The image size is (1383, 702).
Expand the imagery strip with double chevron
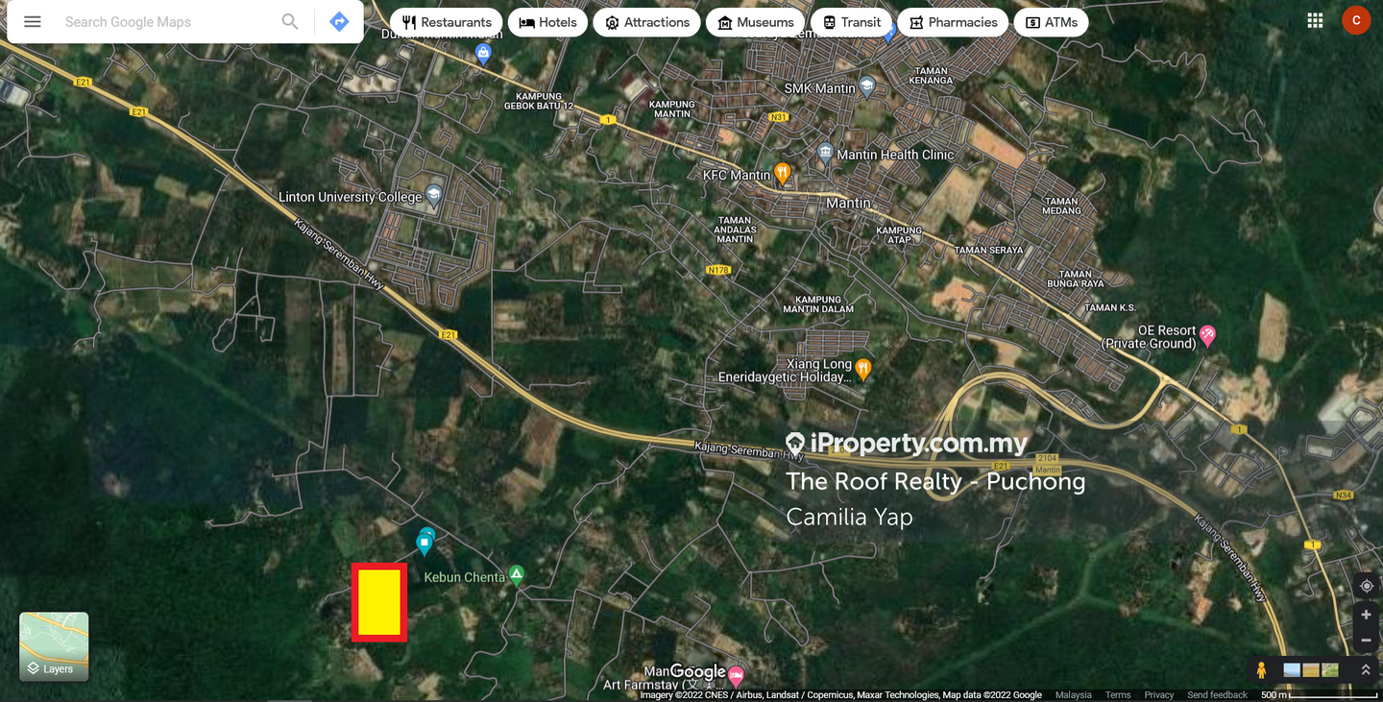pyautogui.click(x=1365, y=669)
